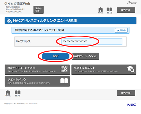The height and width of the screenshot is (114, 141).
Task: Open the Home icon in the top header
Action: coord(100,10)
